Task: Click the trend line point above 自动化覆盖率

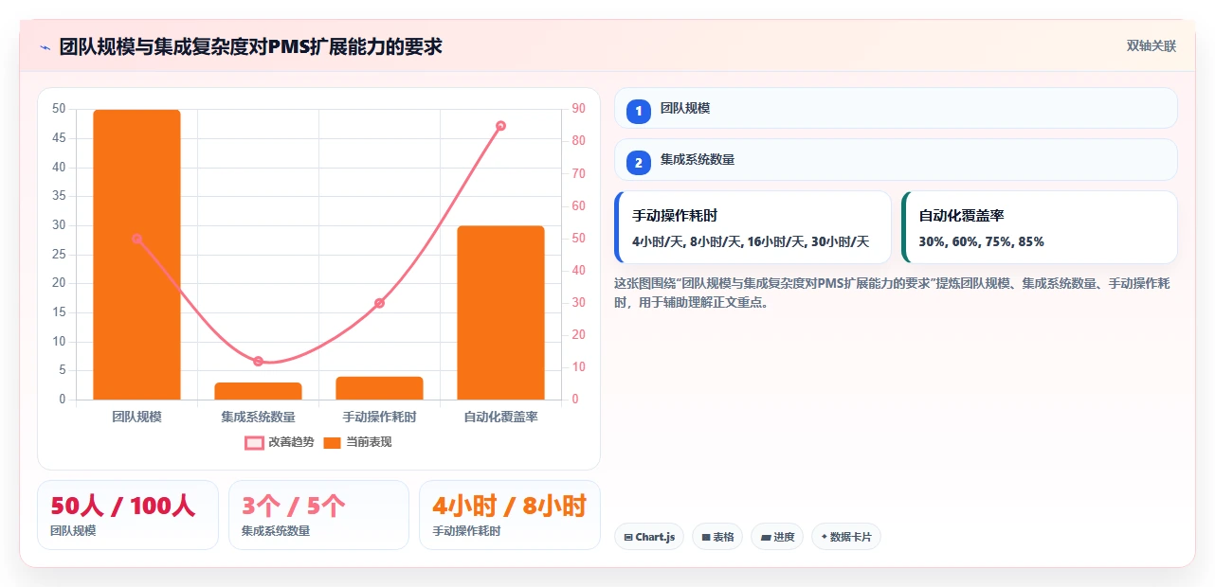Action: pyautogui.click(x=500, y=126)
